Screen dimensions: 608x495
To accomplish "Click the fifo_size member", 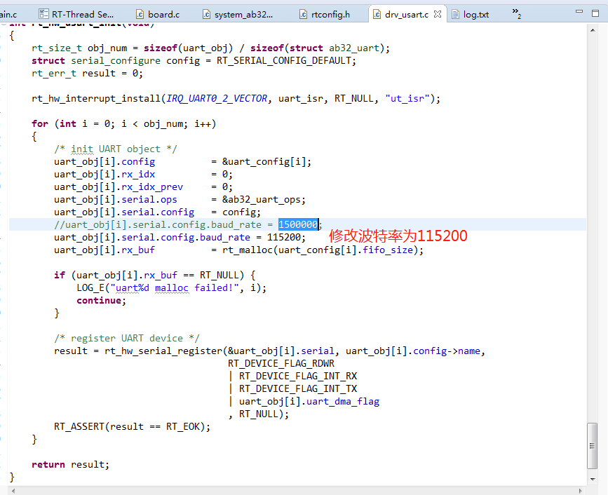I will [x=388, y=250].
